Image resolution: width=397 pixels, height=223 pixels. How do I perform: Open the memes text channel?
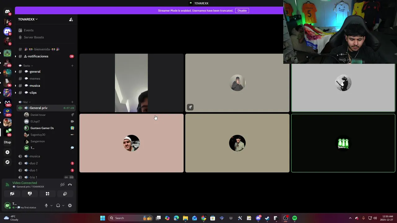[47, 79]
